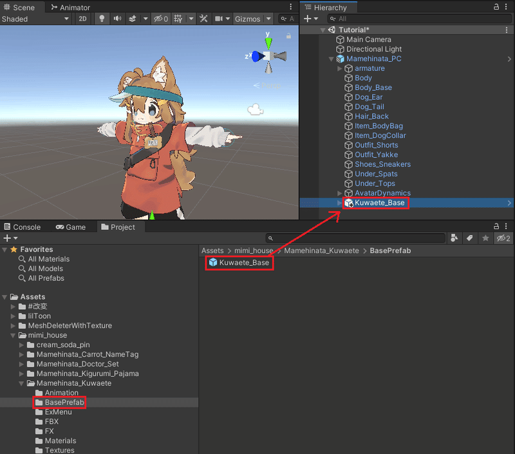Open Shaded draw mode dropdown
Screen dimensions: 515x454
point(35,19)
